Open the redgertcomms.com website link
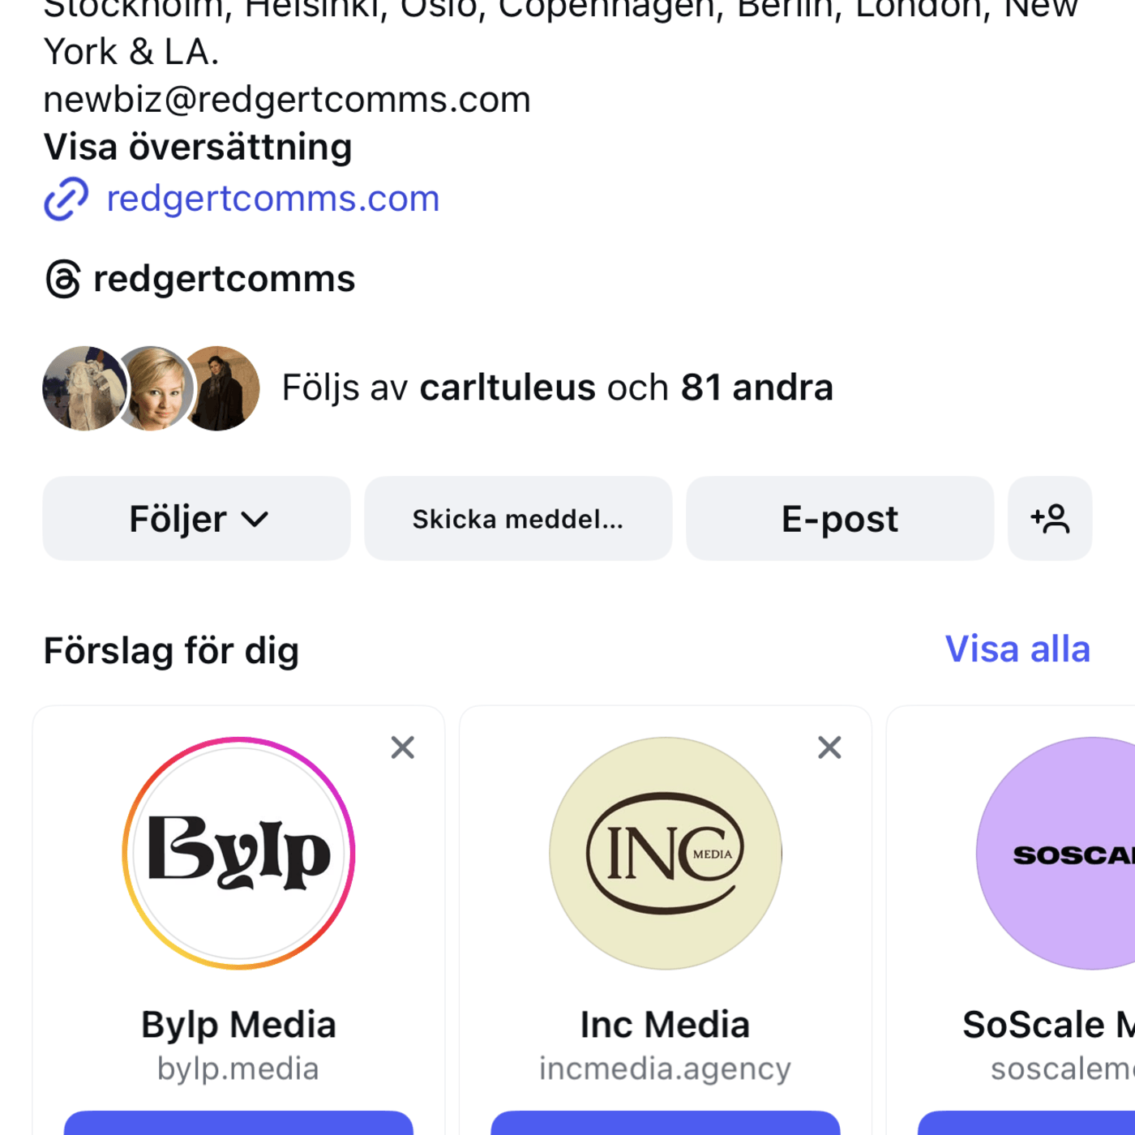The width and height of the screenshot is (1135, 1135). [273, 199]
